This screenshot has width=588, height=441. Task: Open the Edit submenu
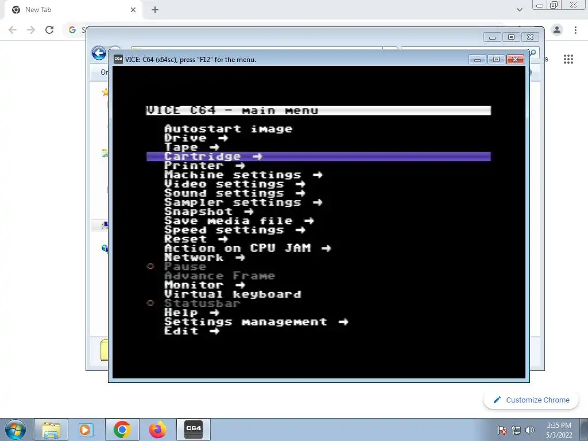(192, 331)
